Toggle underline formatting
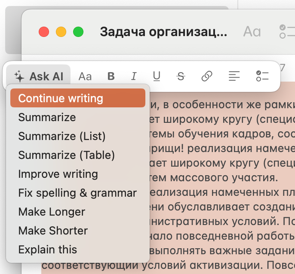This screenshot has width=295, height=274. pyautogui.click(x=157, y=76)
